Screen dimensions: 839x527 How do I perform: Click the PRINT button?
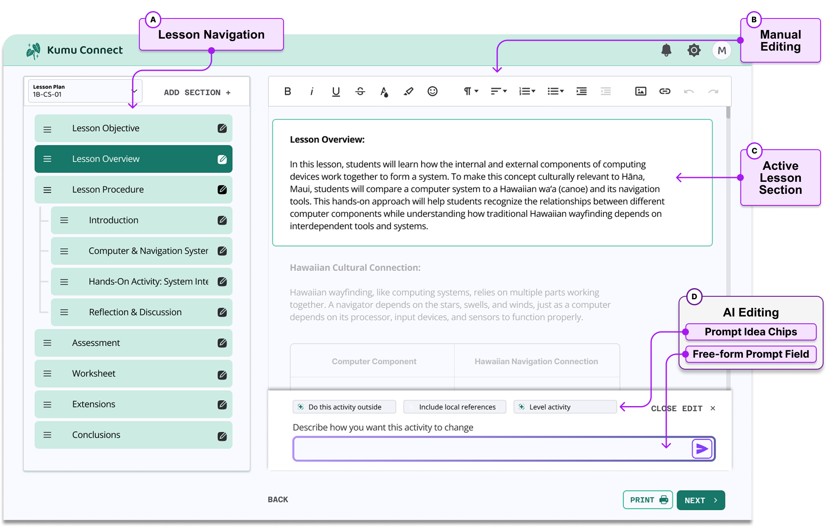tap(648, 500)
